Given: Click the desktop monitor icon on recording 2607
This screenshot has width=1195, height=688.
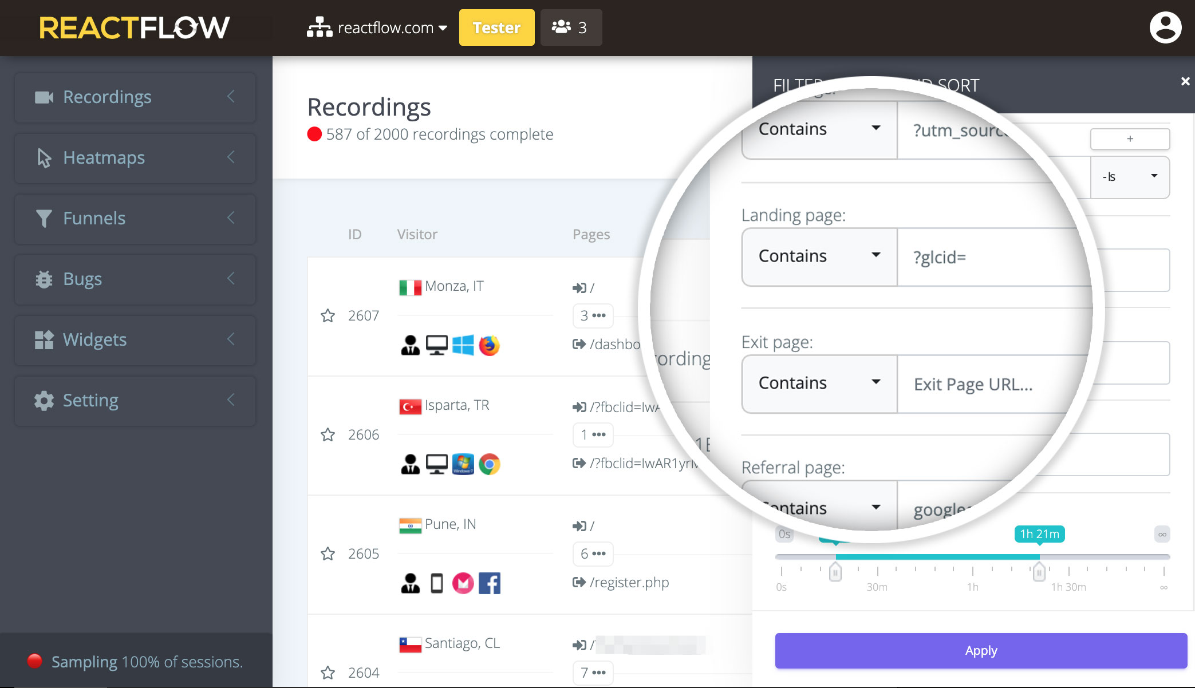Looking at the screenshot, I should [x=437, y=345].
